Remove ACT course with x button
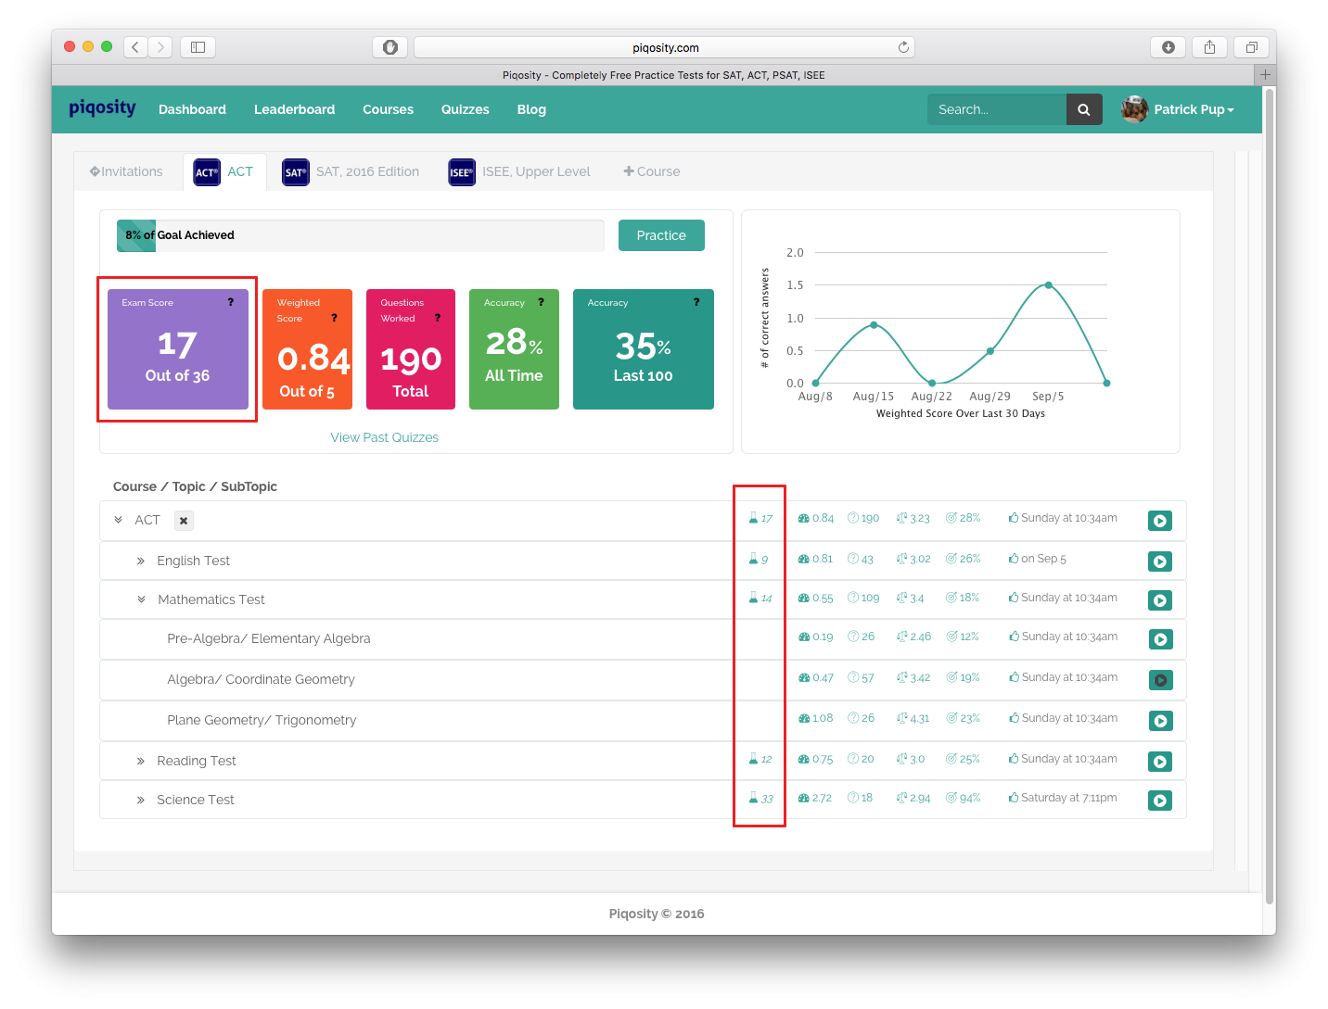 [184, 521]
